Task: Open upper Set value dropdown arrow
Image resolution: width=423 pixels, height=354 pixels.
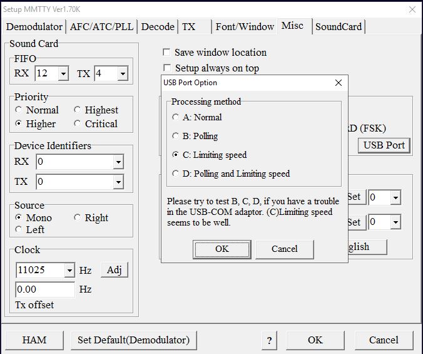Action: pyautogui.click(x=395, y=197)
